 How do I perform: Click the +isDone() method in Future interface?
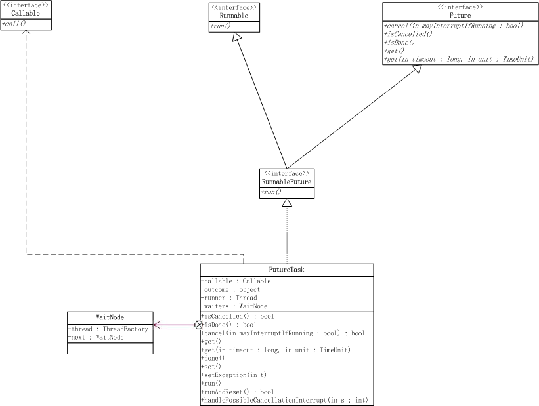[400, 42]
